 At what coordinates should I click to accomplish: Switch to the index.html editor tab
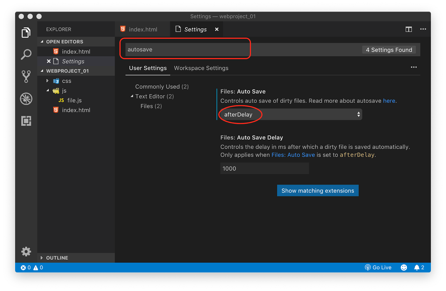tap(143, 29)
